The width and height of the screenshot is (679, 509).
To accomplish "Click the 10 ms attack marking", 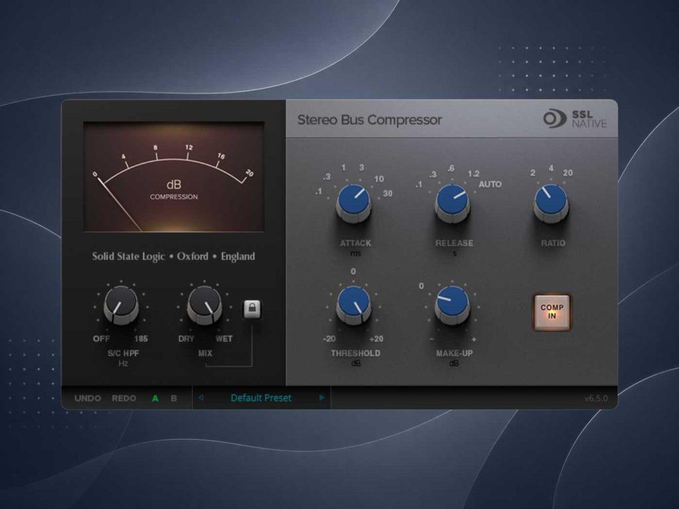I will coord(379,179).
